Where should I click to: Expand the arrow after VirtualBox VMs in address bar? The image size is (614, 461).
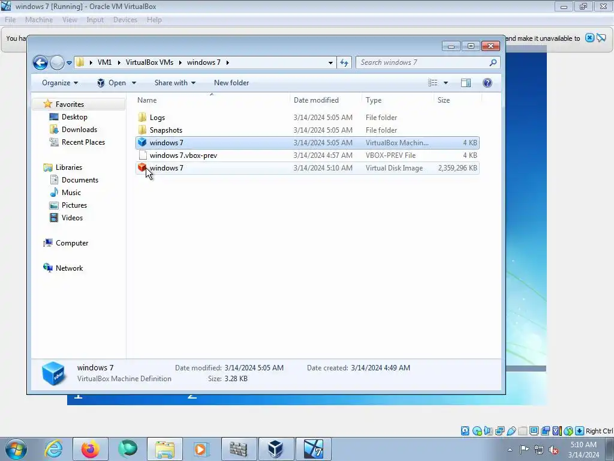180,62
